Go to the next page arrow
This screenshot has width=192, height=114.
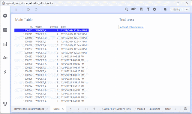point(79,109)
